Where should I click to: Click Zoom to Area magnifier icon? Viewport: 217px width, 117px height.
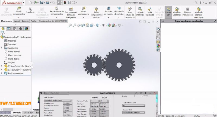pyautogui.click(x=75, y=25)
